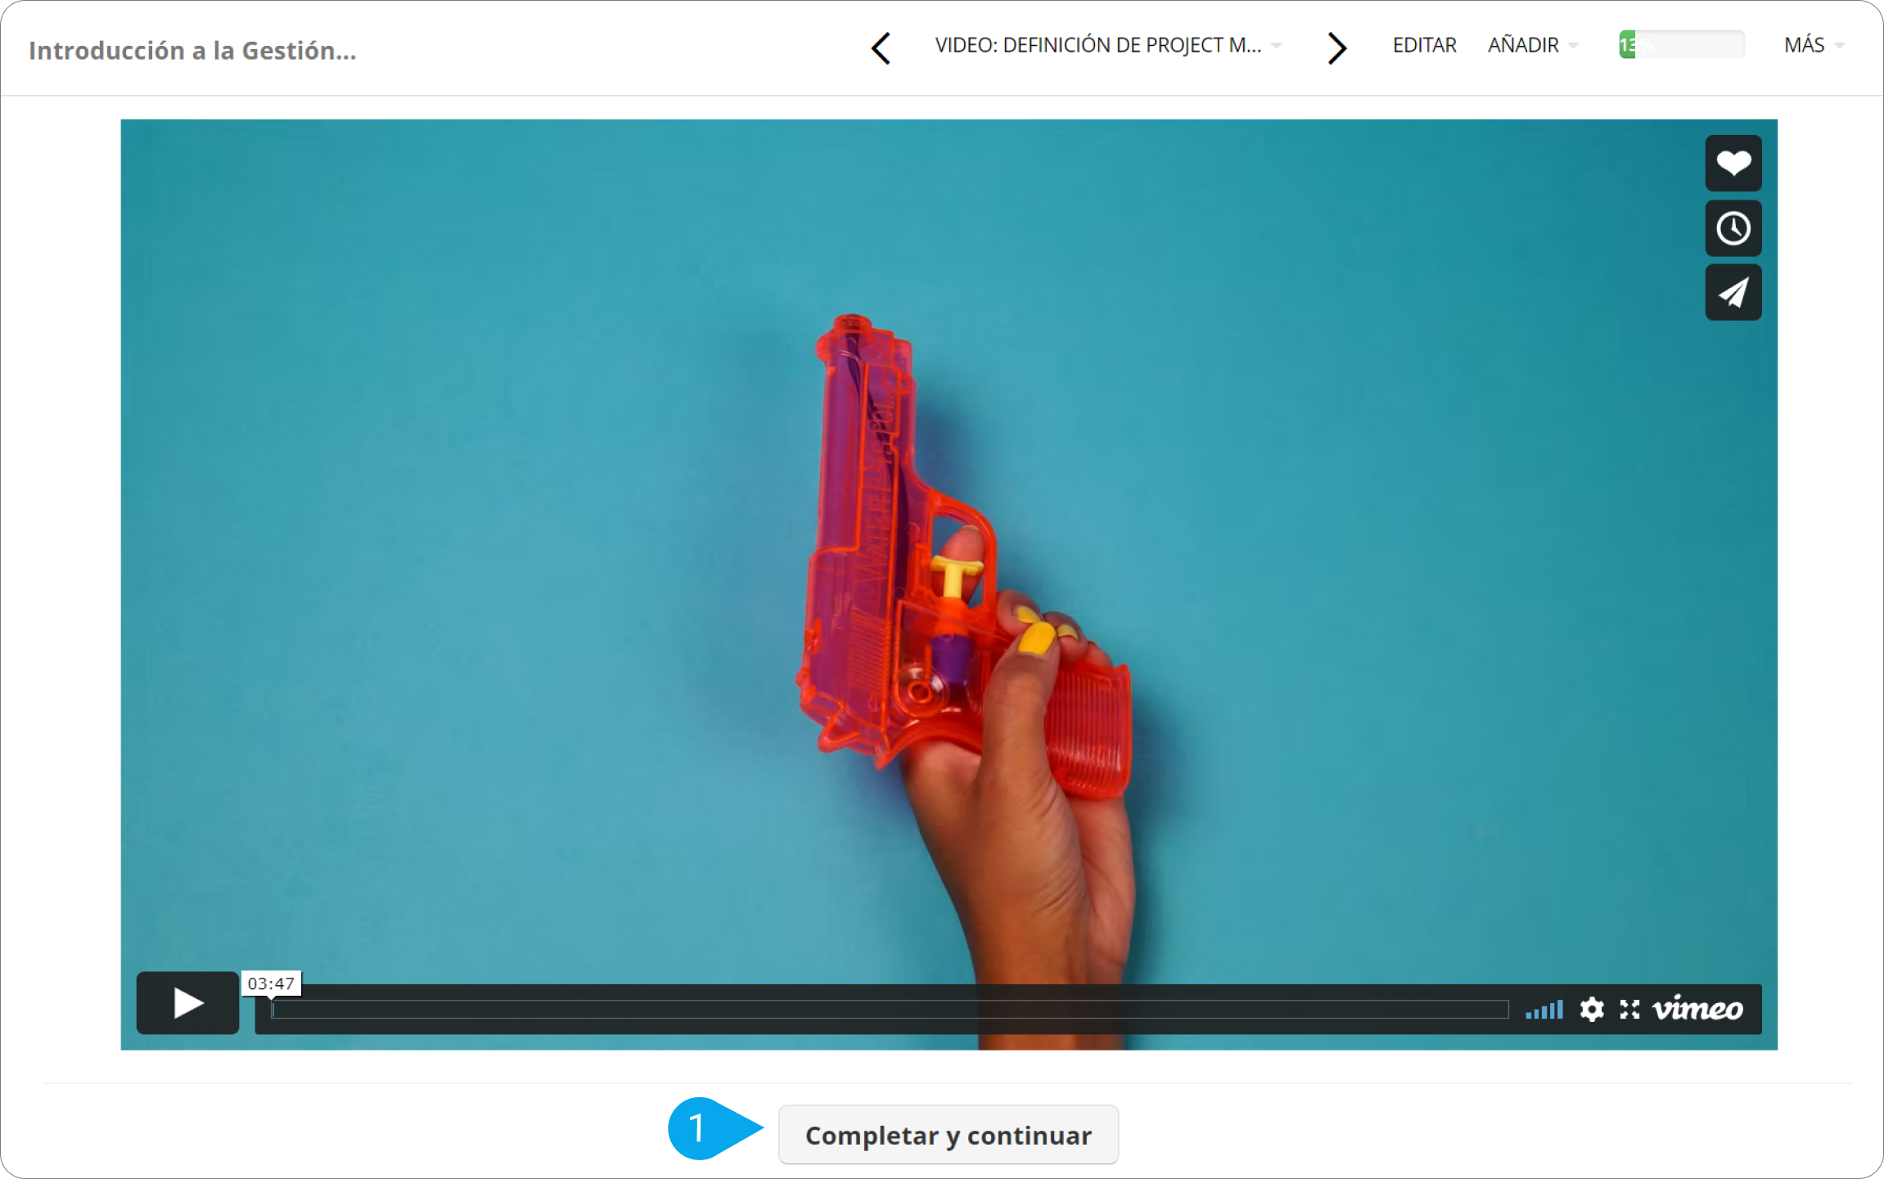Open the AÑADIR dropdown menu
1884x1179 pixels.
(x=1531, y=45)
